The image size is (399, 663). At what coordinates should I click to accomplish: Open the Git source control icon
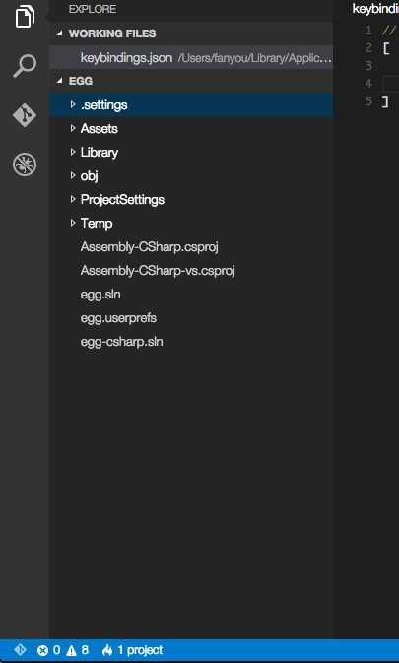tap(25, 115)
